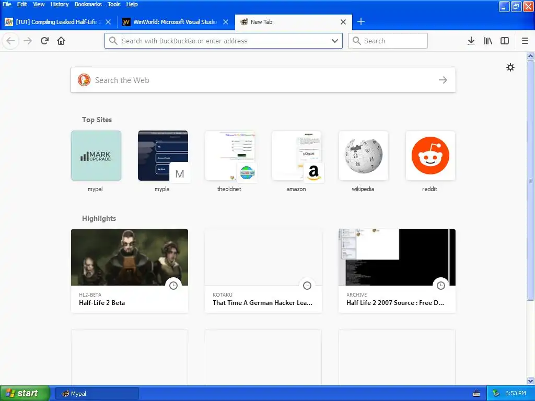Open the amazon top site tile
Screen dimensions: 535x401
(297, 156)
